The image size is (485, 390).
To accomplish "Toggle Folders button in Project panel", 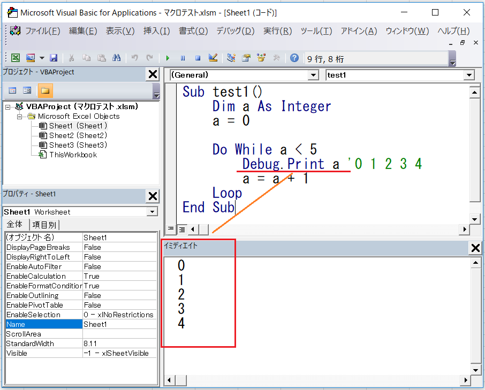I will click(45, 90).
